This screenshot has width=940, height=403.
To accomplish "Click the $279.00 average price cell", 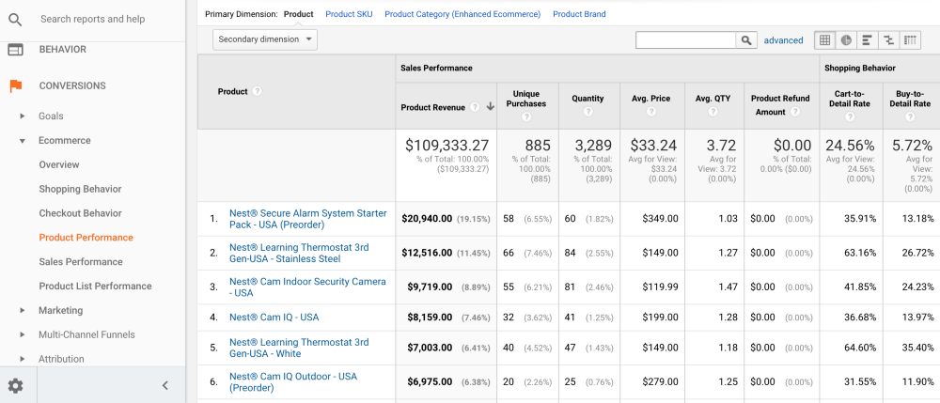I will (x=660, y=381).
